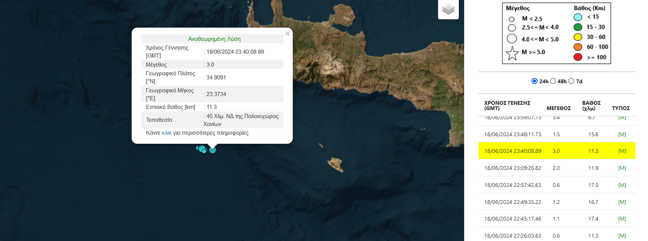Click the earthquake marker under the popup tip
Image resolution: width=648 pixels, height=241 pixels.
(x=213, y=150)
